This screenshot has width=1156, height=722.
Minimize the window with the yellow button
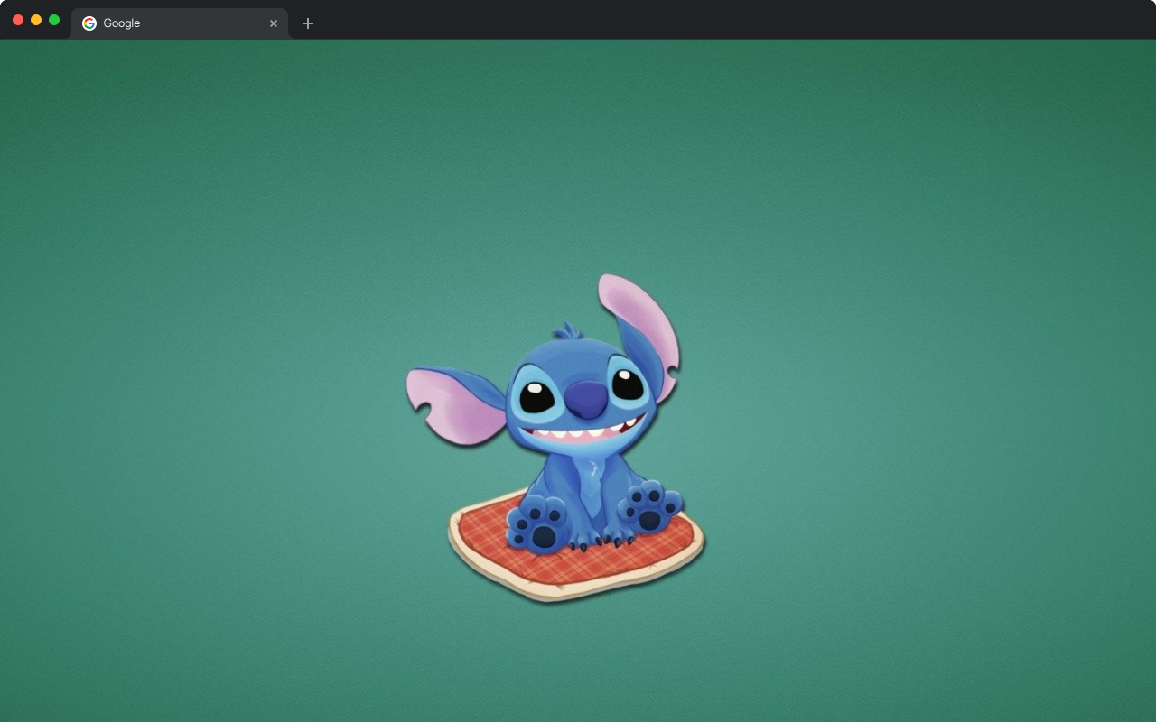coord(36,20)
